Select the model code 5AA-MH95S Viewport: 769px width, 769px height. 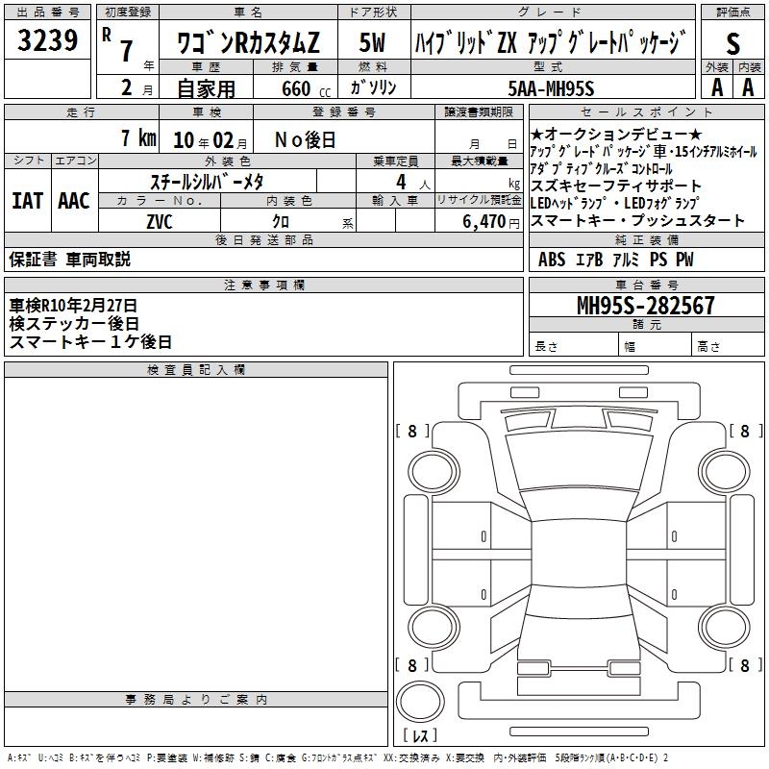tap(551, 88)
